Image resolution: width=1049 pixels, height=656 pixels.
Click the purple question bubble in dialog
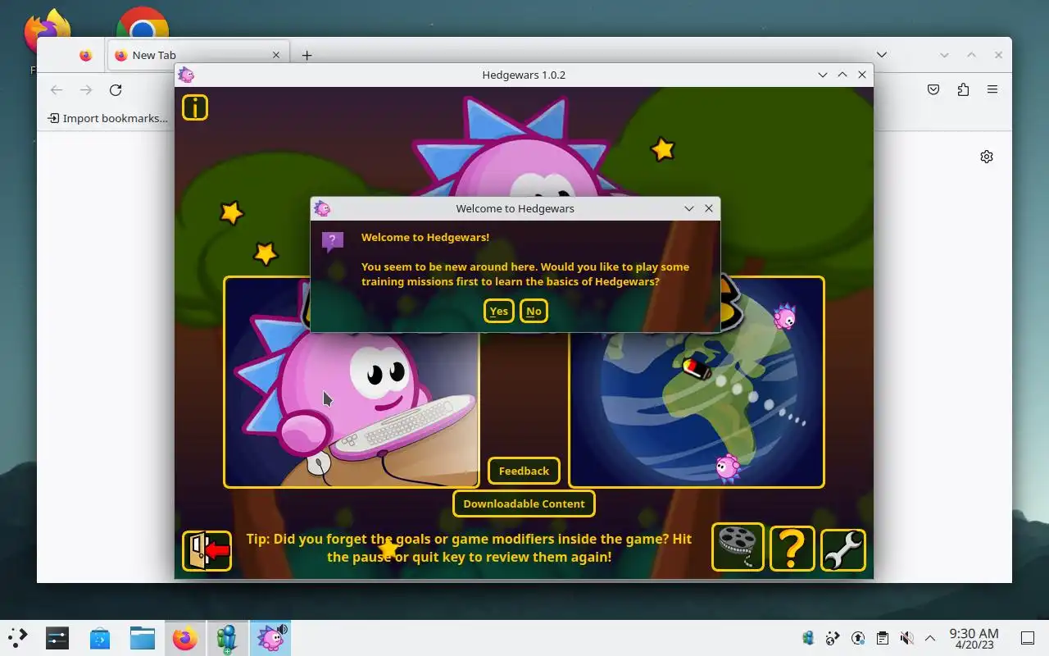click(x=332, y=241)
